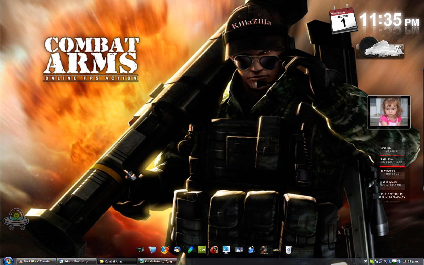Launch Dreamweaver from the dock
Viewport: 424px width, 265px height.
202,250
